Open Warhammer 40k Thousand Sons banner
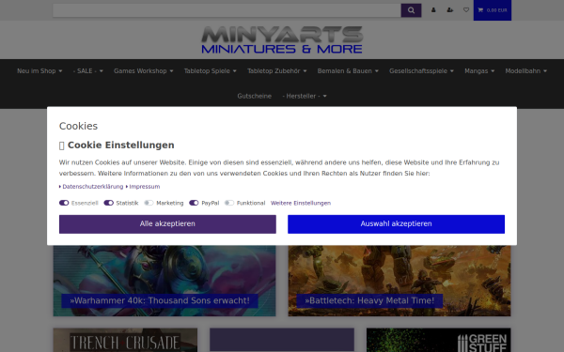 164,281
